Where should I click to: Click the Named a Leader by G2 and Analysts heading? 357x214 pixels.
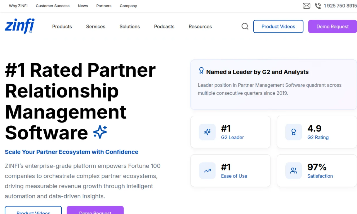[x=257, y=72]
